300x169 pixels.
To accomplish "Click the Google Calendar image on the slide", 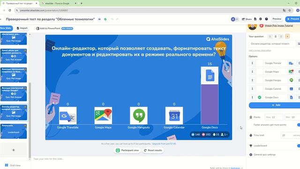I will point(174,115).
